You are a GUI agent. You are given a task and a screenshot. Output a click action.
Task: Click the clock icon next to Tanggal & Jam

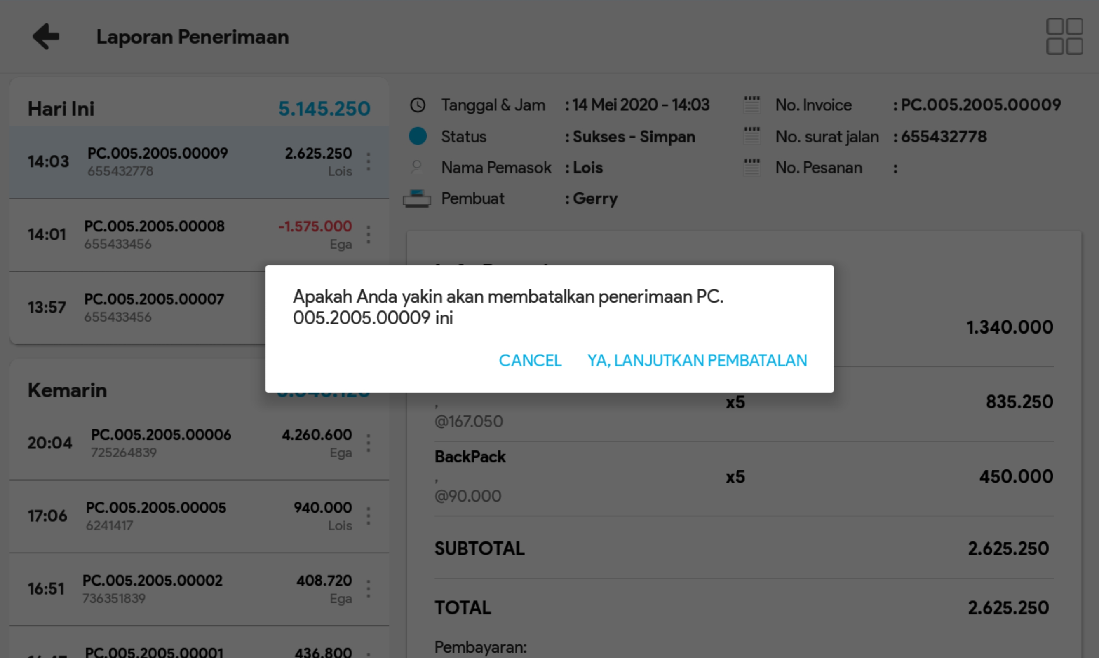417,105
